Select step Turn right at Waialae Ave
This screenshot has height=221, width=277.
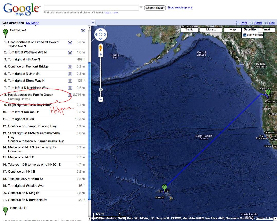click(44, 186)
